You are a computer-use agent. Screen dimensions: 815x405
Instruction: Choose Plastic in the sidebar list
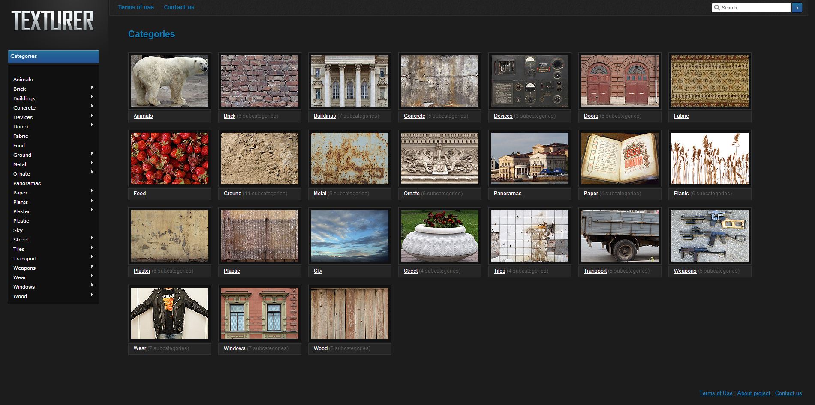point(21,221)
